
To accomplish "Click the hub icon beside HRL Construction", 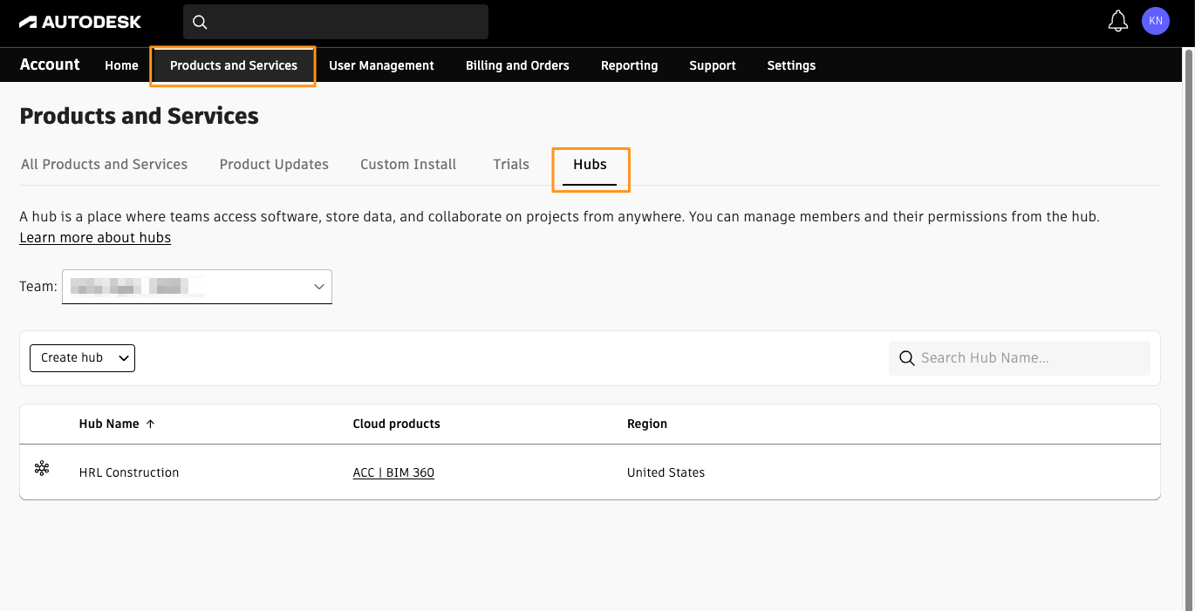I will (x=42, y=468).
